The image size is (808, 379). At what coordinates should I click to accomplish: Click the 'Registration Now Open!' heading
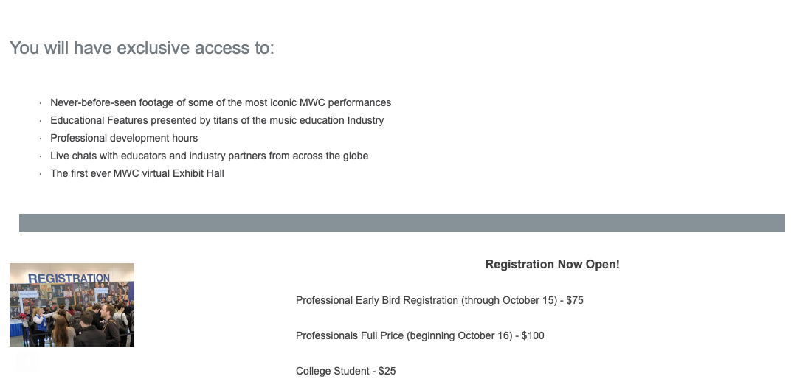[552, 265]
